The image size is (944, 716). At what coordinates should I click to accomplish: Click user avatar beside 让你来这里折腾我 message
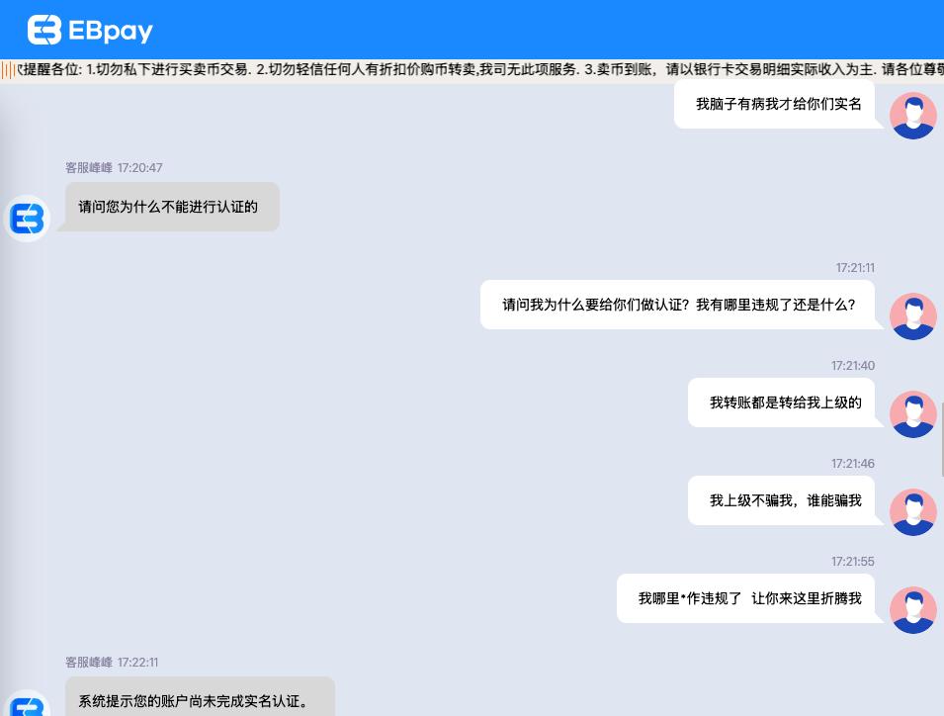(x=913, y=610)
